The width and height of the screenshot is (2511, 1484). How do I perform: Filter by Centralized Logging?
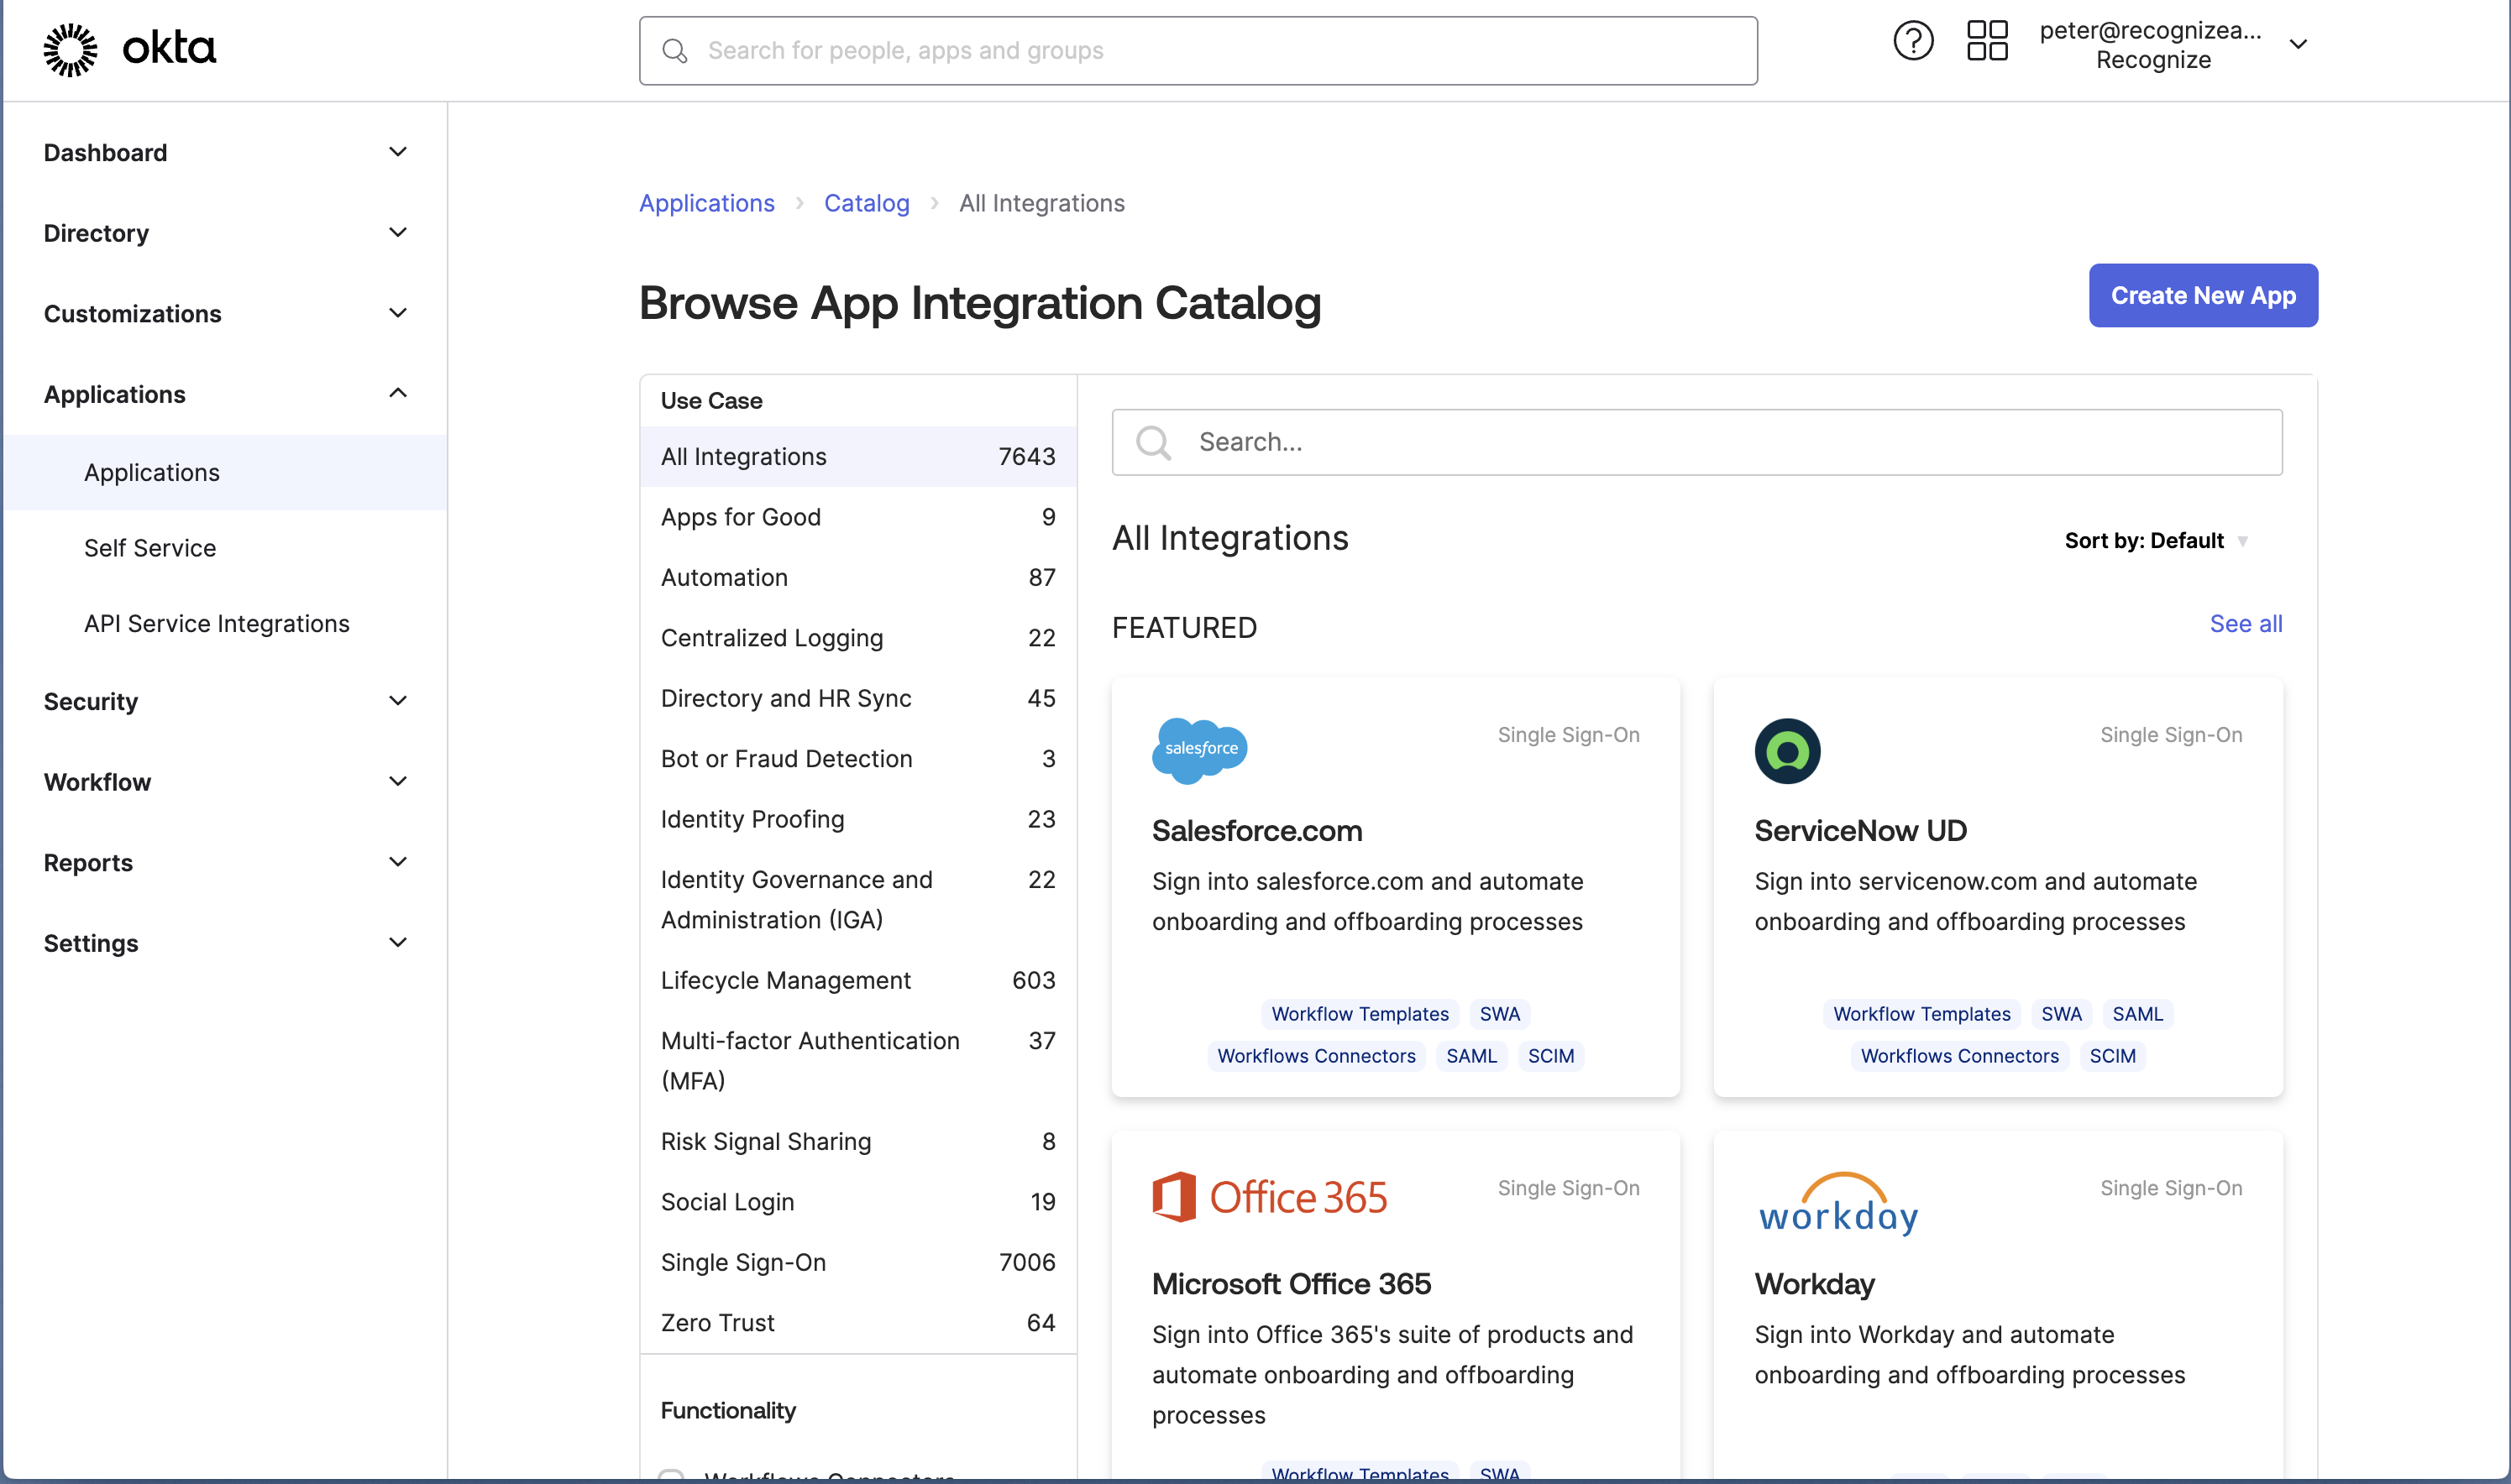pyautogui.click(x=857, y=638)
